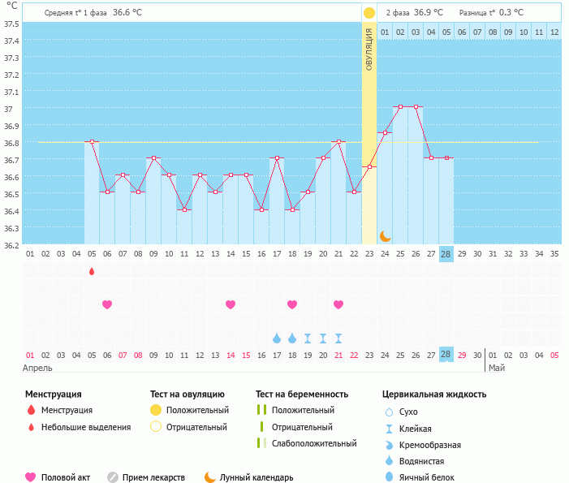This screenshot has width=569, height=483.
Task: Click the menstruation drop on cycle day 05
Action: tap(92, 271)
